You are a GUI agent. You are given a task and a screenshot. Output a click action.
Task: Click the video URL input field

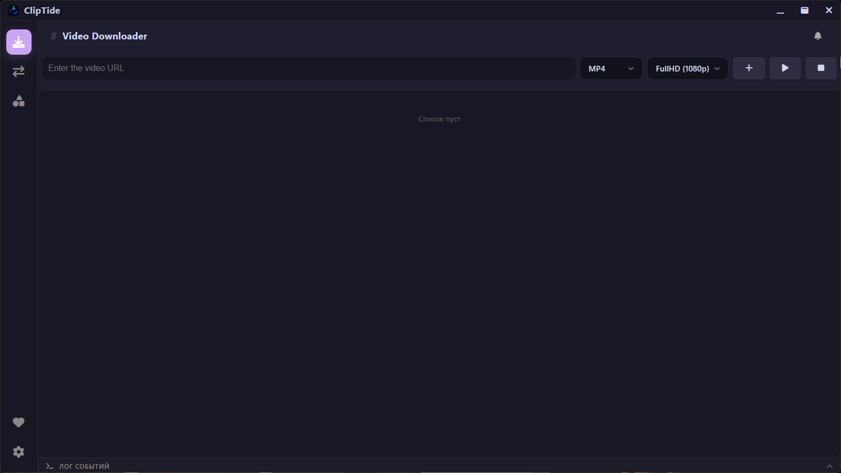[307, 68]
